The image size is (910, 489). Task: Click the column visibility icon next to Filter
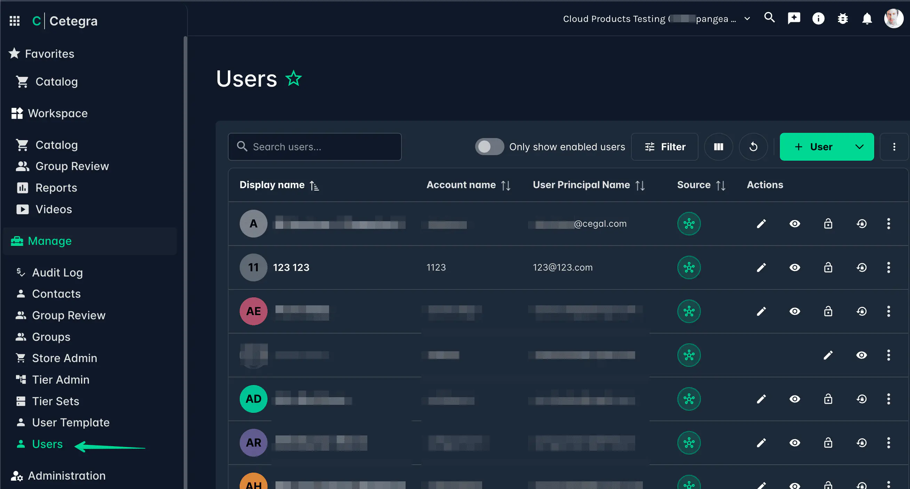(x=719, y=146)
